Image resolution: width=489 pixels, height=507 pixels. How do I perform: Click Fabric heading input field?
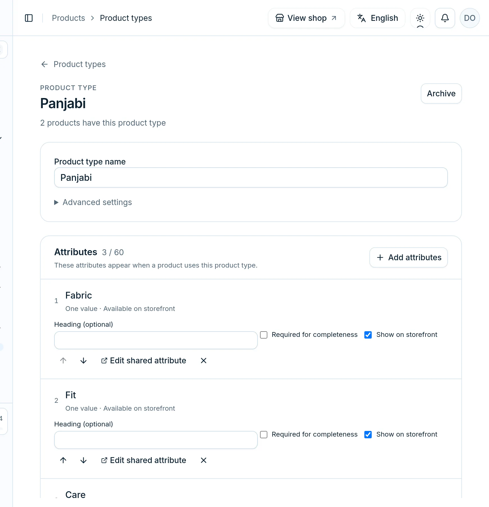pyautogui.click(x=156, y=340)
